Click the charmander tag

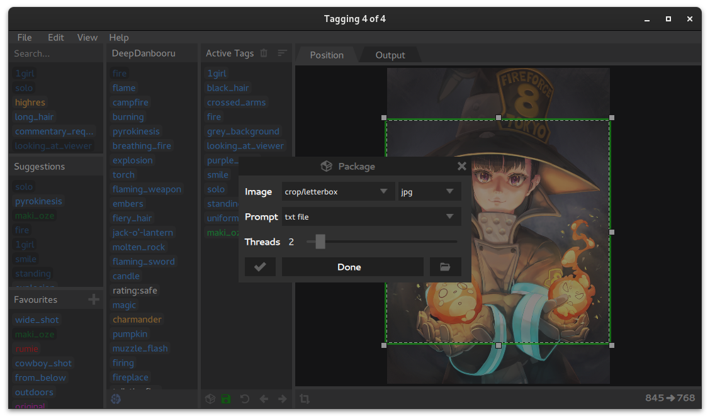pos(137,320)
